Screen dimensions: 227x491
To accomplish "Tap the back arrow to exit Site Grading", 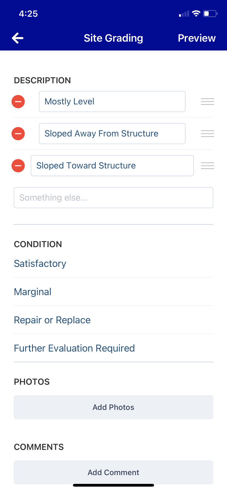I will [x=17, y=38].
